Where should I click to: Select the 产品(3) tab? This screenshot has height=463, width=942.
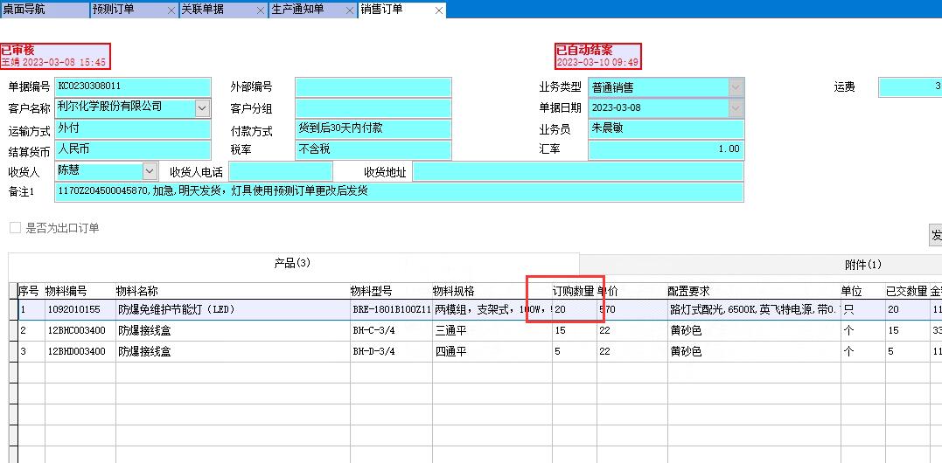tap(292, 263)
